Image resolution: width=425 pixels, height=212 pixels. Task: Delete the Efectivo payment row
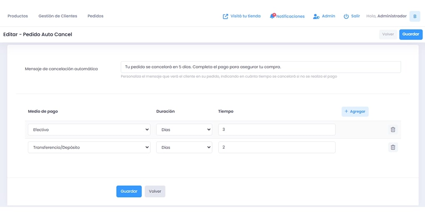point(392,130)
